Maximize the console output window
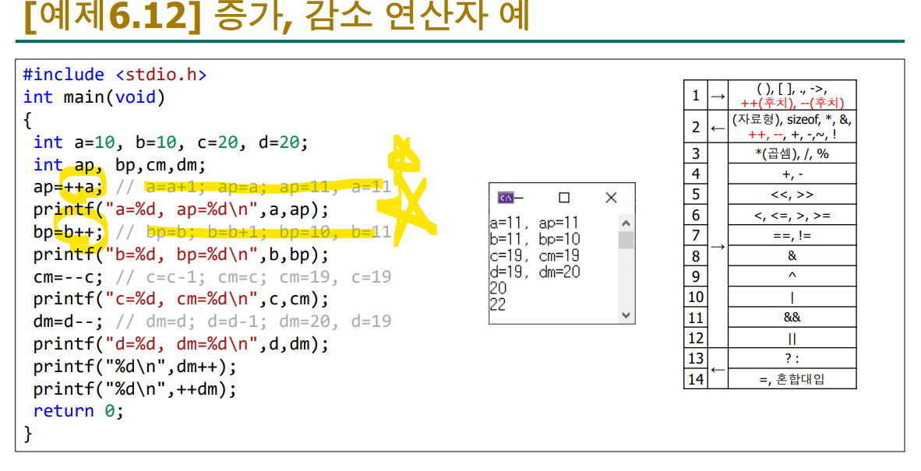Screen dimensions: 921x471 [564, 198]
